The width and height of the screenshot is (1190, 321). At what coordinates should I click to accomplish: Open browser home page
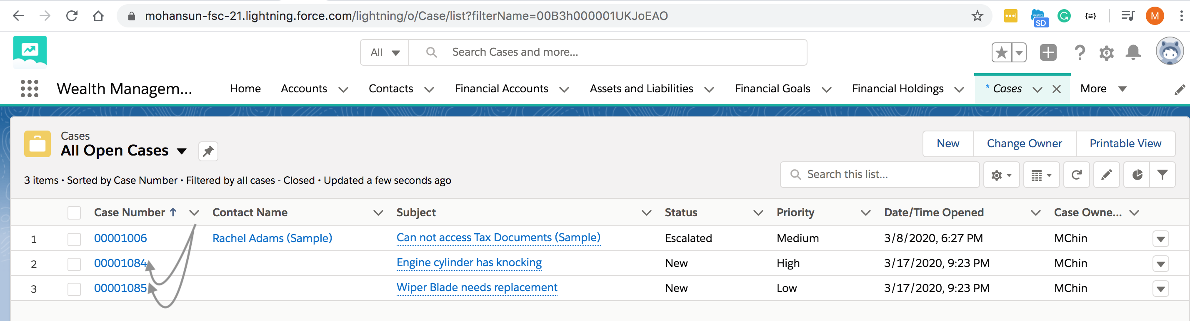pos(98,16)
